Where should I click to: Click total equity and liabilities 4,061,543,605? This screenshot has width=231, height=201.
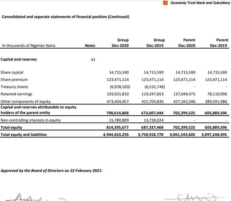[182, 134]
